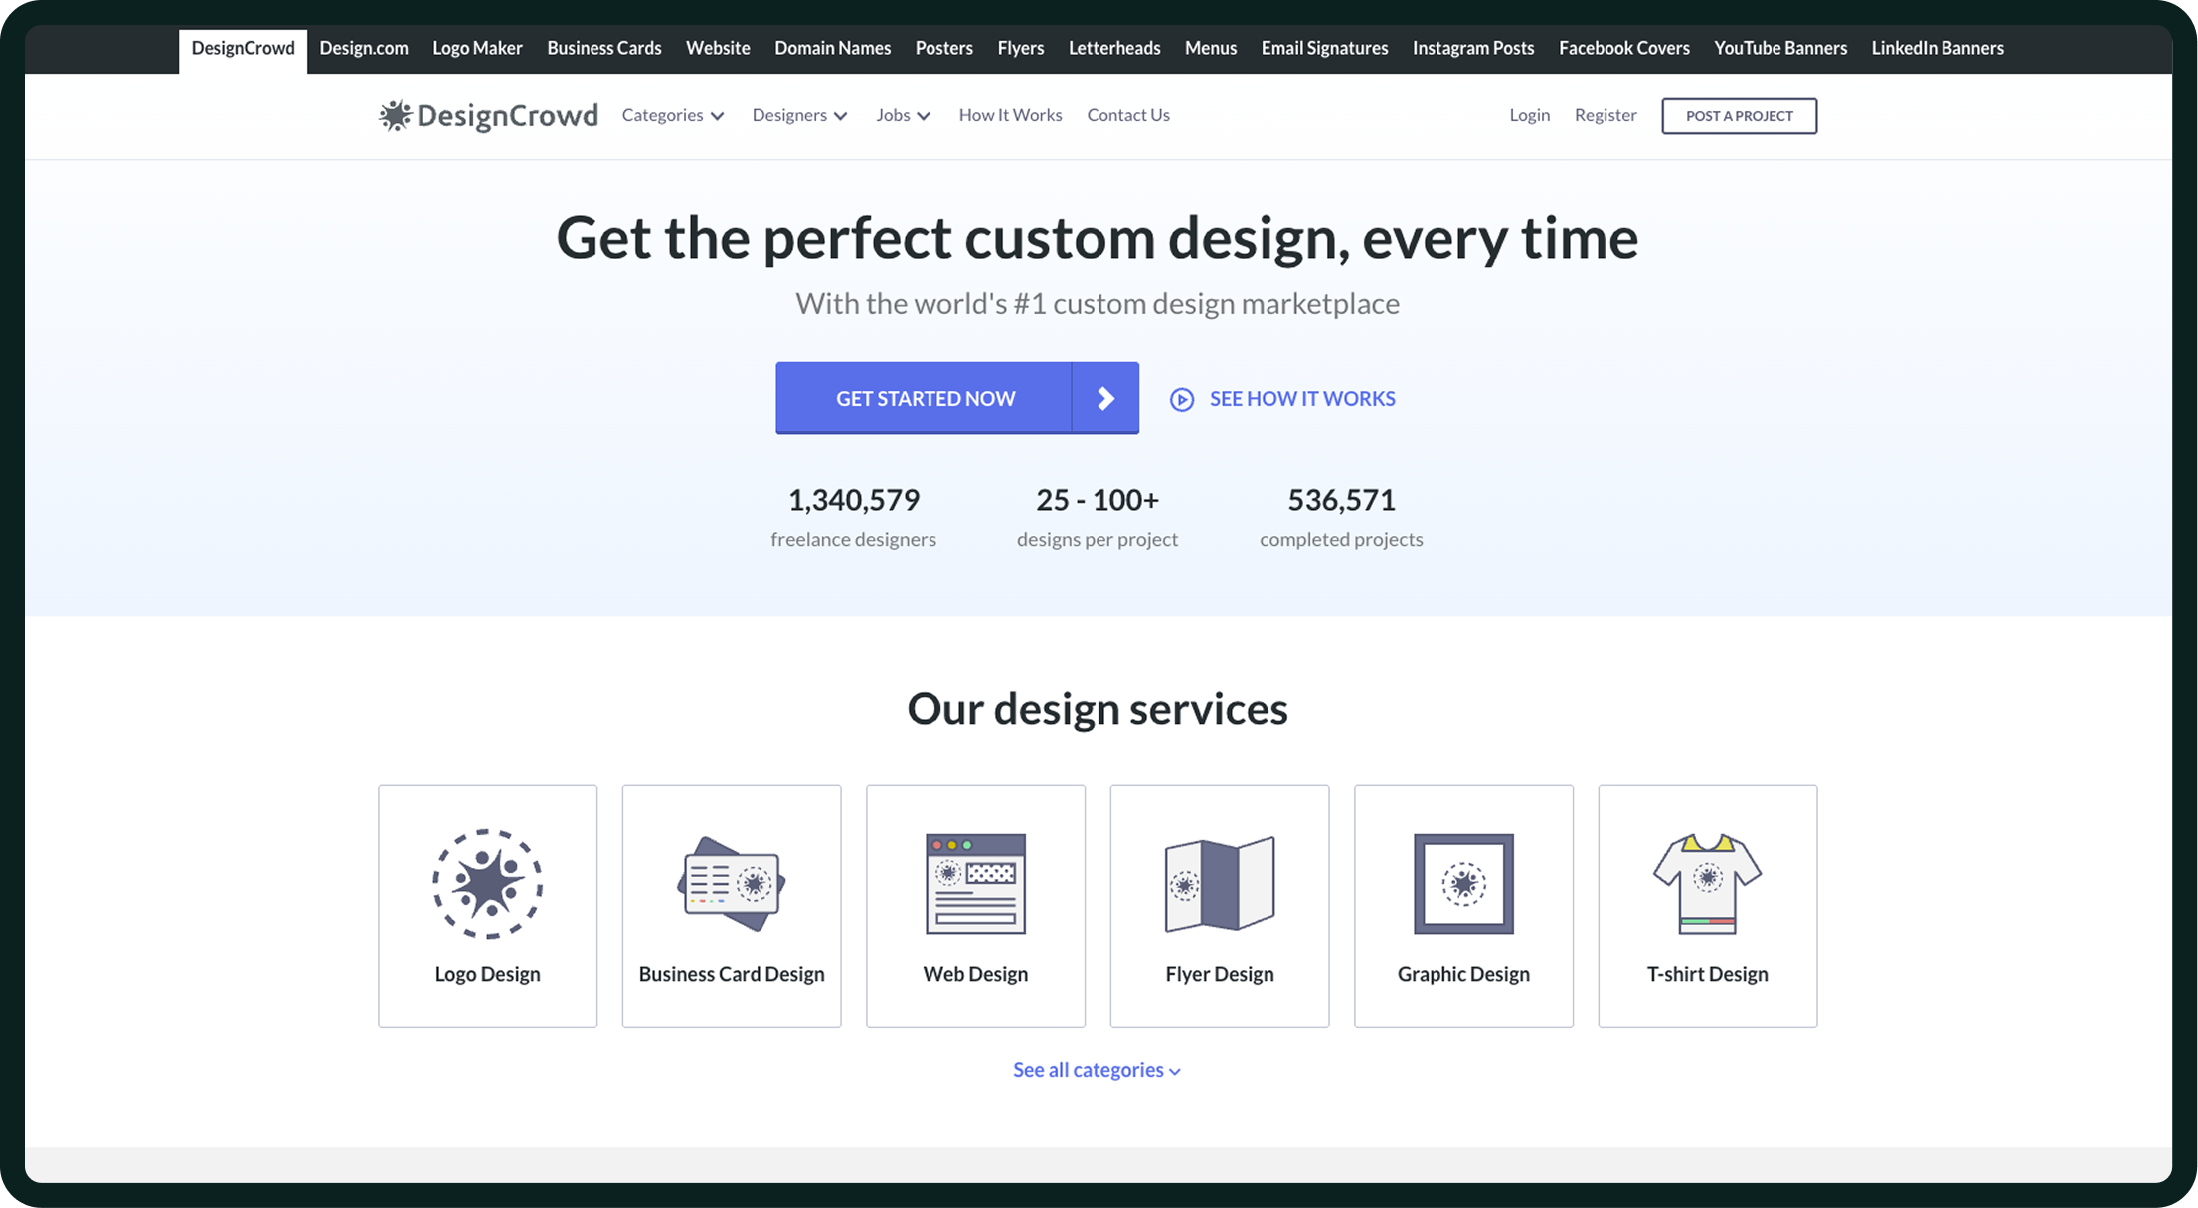
Task: Open Domain Names in top bar
Action: pyautogui.click(x=832, y=48)
